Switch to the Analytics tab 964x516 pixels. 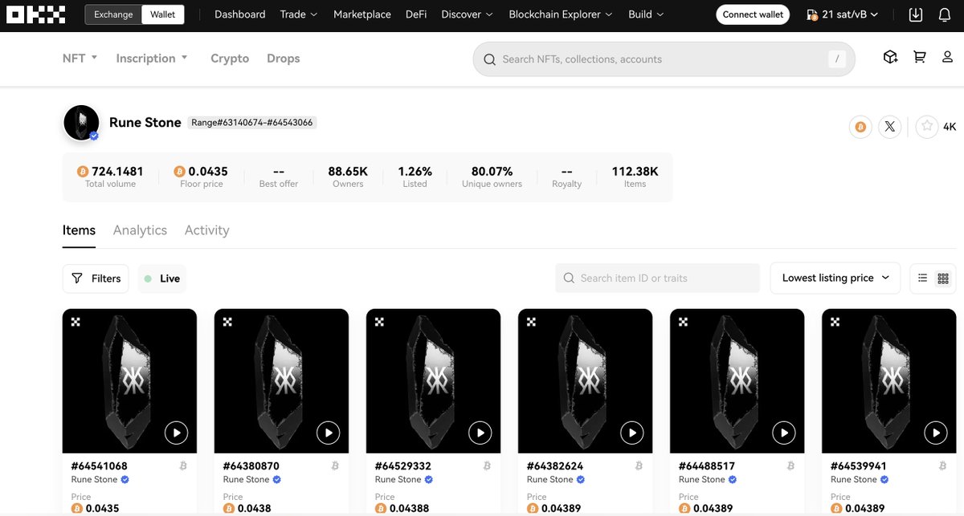click(x=140, y=230)
